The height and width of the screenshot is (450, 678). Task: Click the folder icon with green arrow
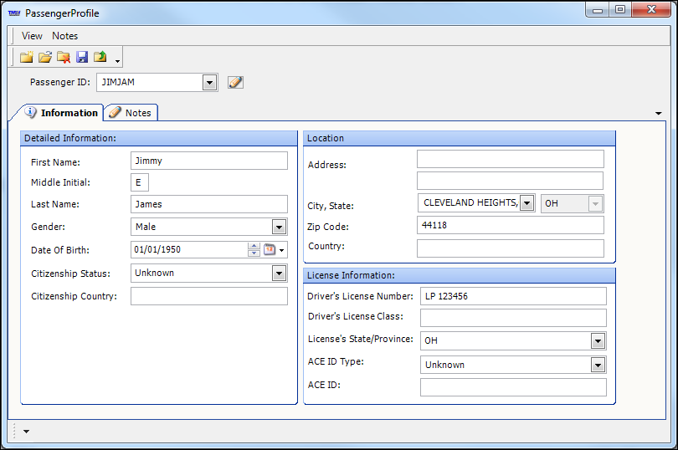click(100, 57)
